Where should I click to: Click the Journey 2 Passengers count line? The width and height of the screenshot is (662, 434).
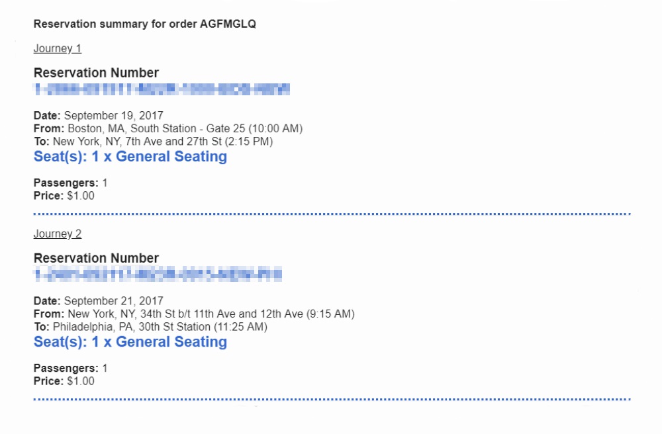pyautogui.click(x=71, y=369)
